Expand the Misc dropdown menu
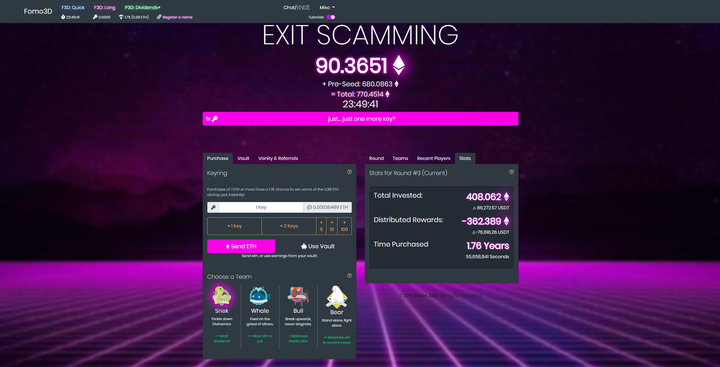 (327, 8)
